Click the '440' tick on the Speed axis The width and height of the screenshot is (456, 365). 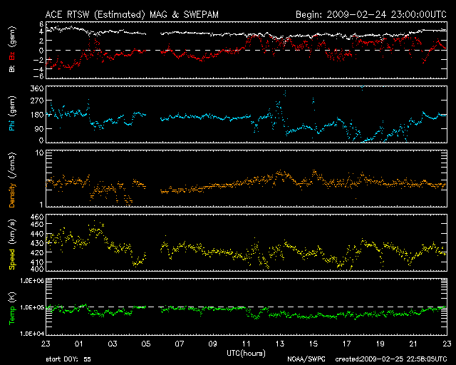pyautogui.click(x=37, y=234)
